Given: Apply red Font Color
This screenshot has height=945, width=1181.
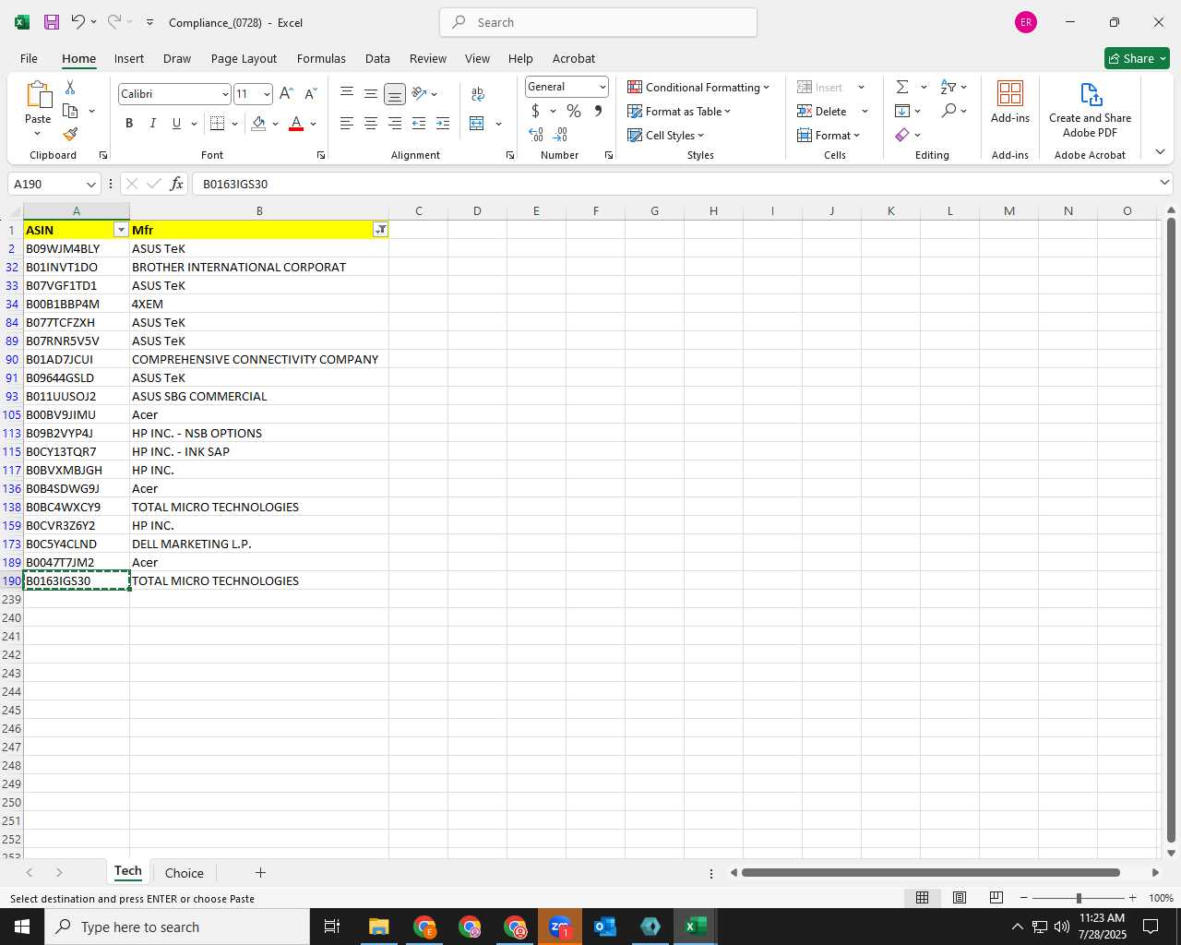Looking at the screenshot, I should (296, 123).
